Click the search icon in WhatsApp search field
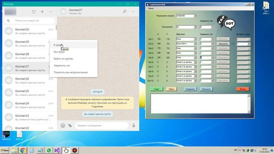Viewport: 274px width, 154px height. pyautogui.click(x=8, y=21)
